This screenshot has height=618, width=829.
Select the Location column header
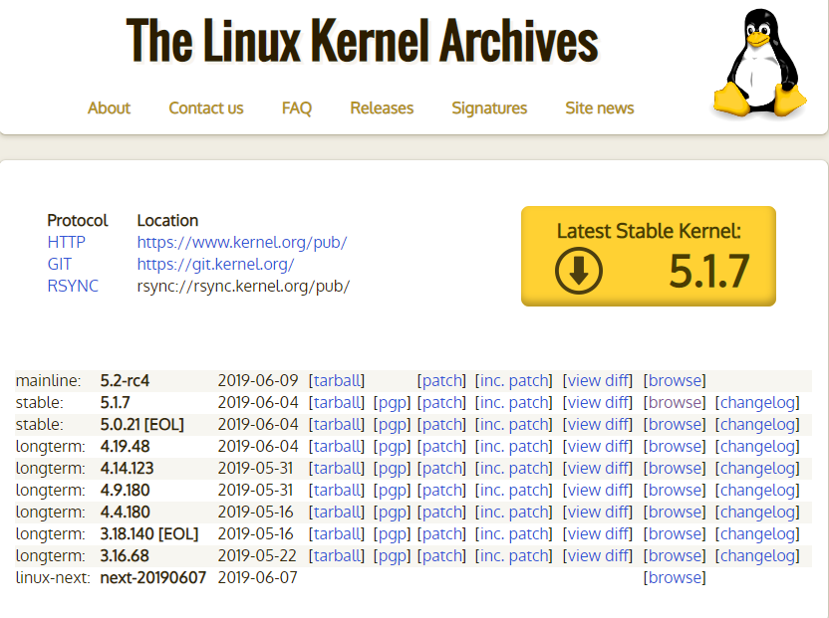(x=167, y=220)
